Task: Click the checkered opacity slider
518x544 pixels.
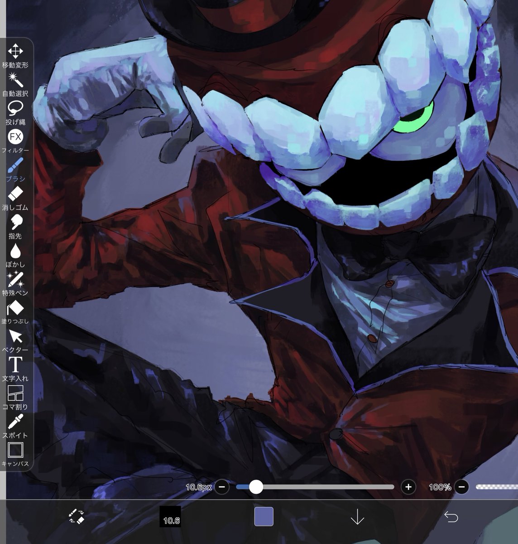Action: tap(497, 487)
